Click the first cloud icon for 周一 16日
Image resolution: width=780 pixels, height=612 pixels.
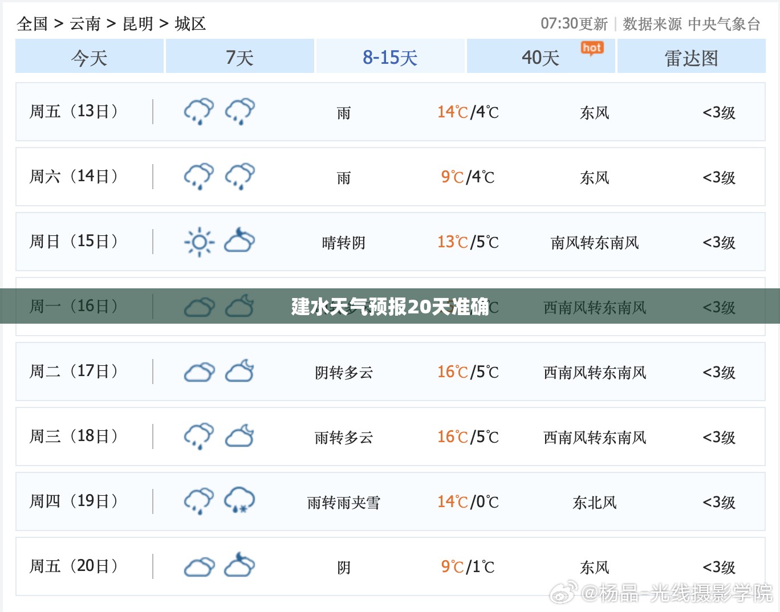pyautogui.click(x=200, y=308)
